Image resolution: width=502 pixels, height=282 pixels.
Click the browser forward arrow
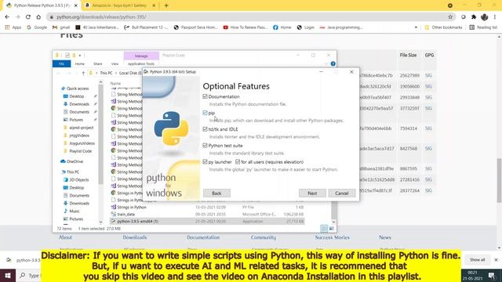(17, 17)
